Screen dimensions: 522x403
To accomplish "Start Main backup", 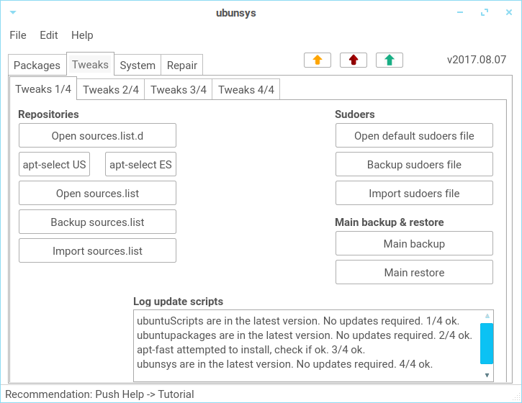I will [x=414, y=243].
